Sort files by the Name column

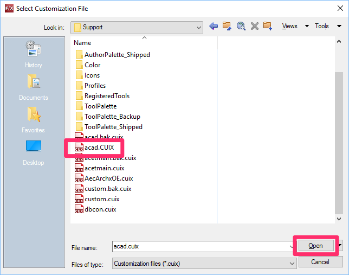[x=82, y=42]
